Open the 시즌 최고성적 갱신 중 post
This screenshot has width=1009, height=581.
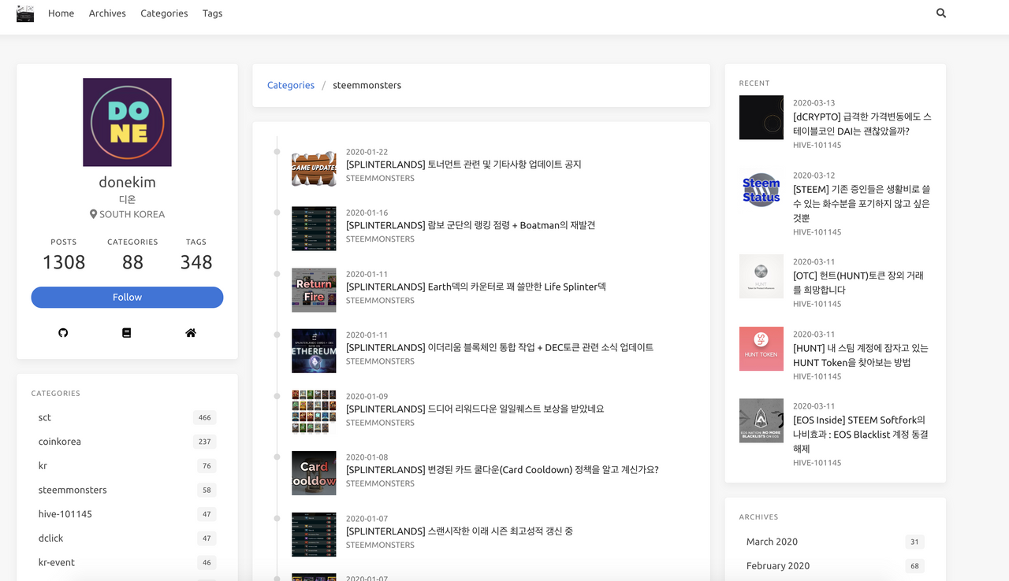point(460,531)
